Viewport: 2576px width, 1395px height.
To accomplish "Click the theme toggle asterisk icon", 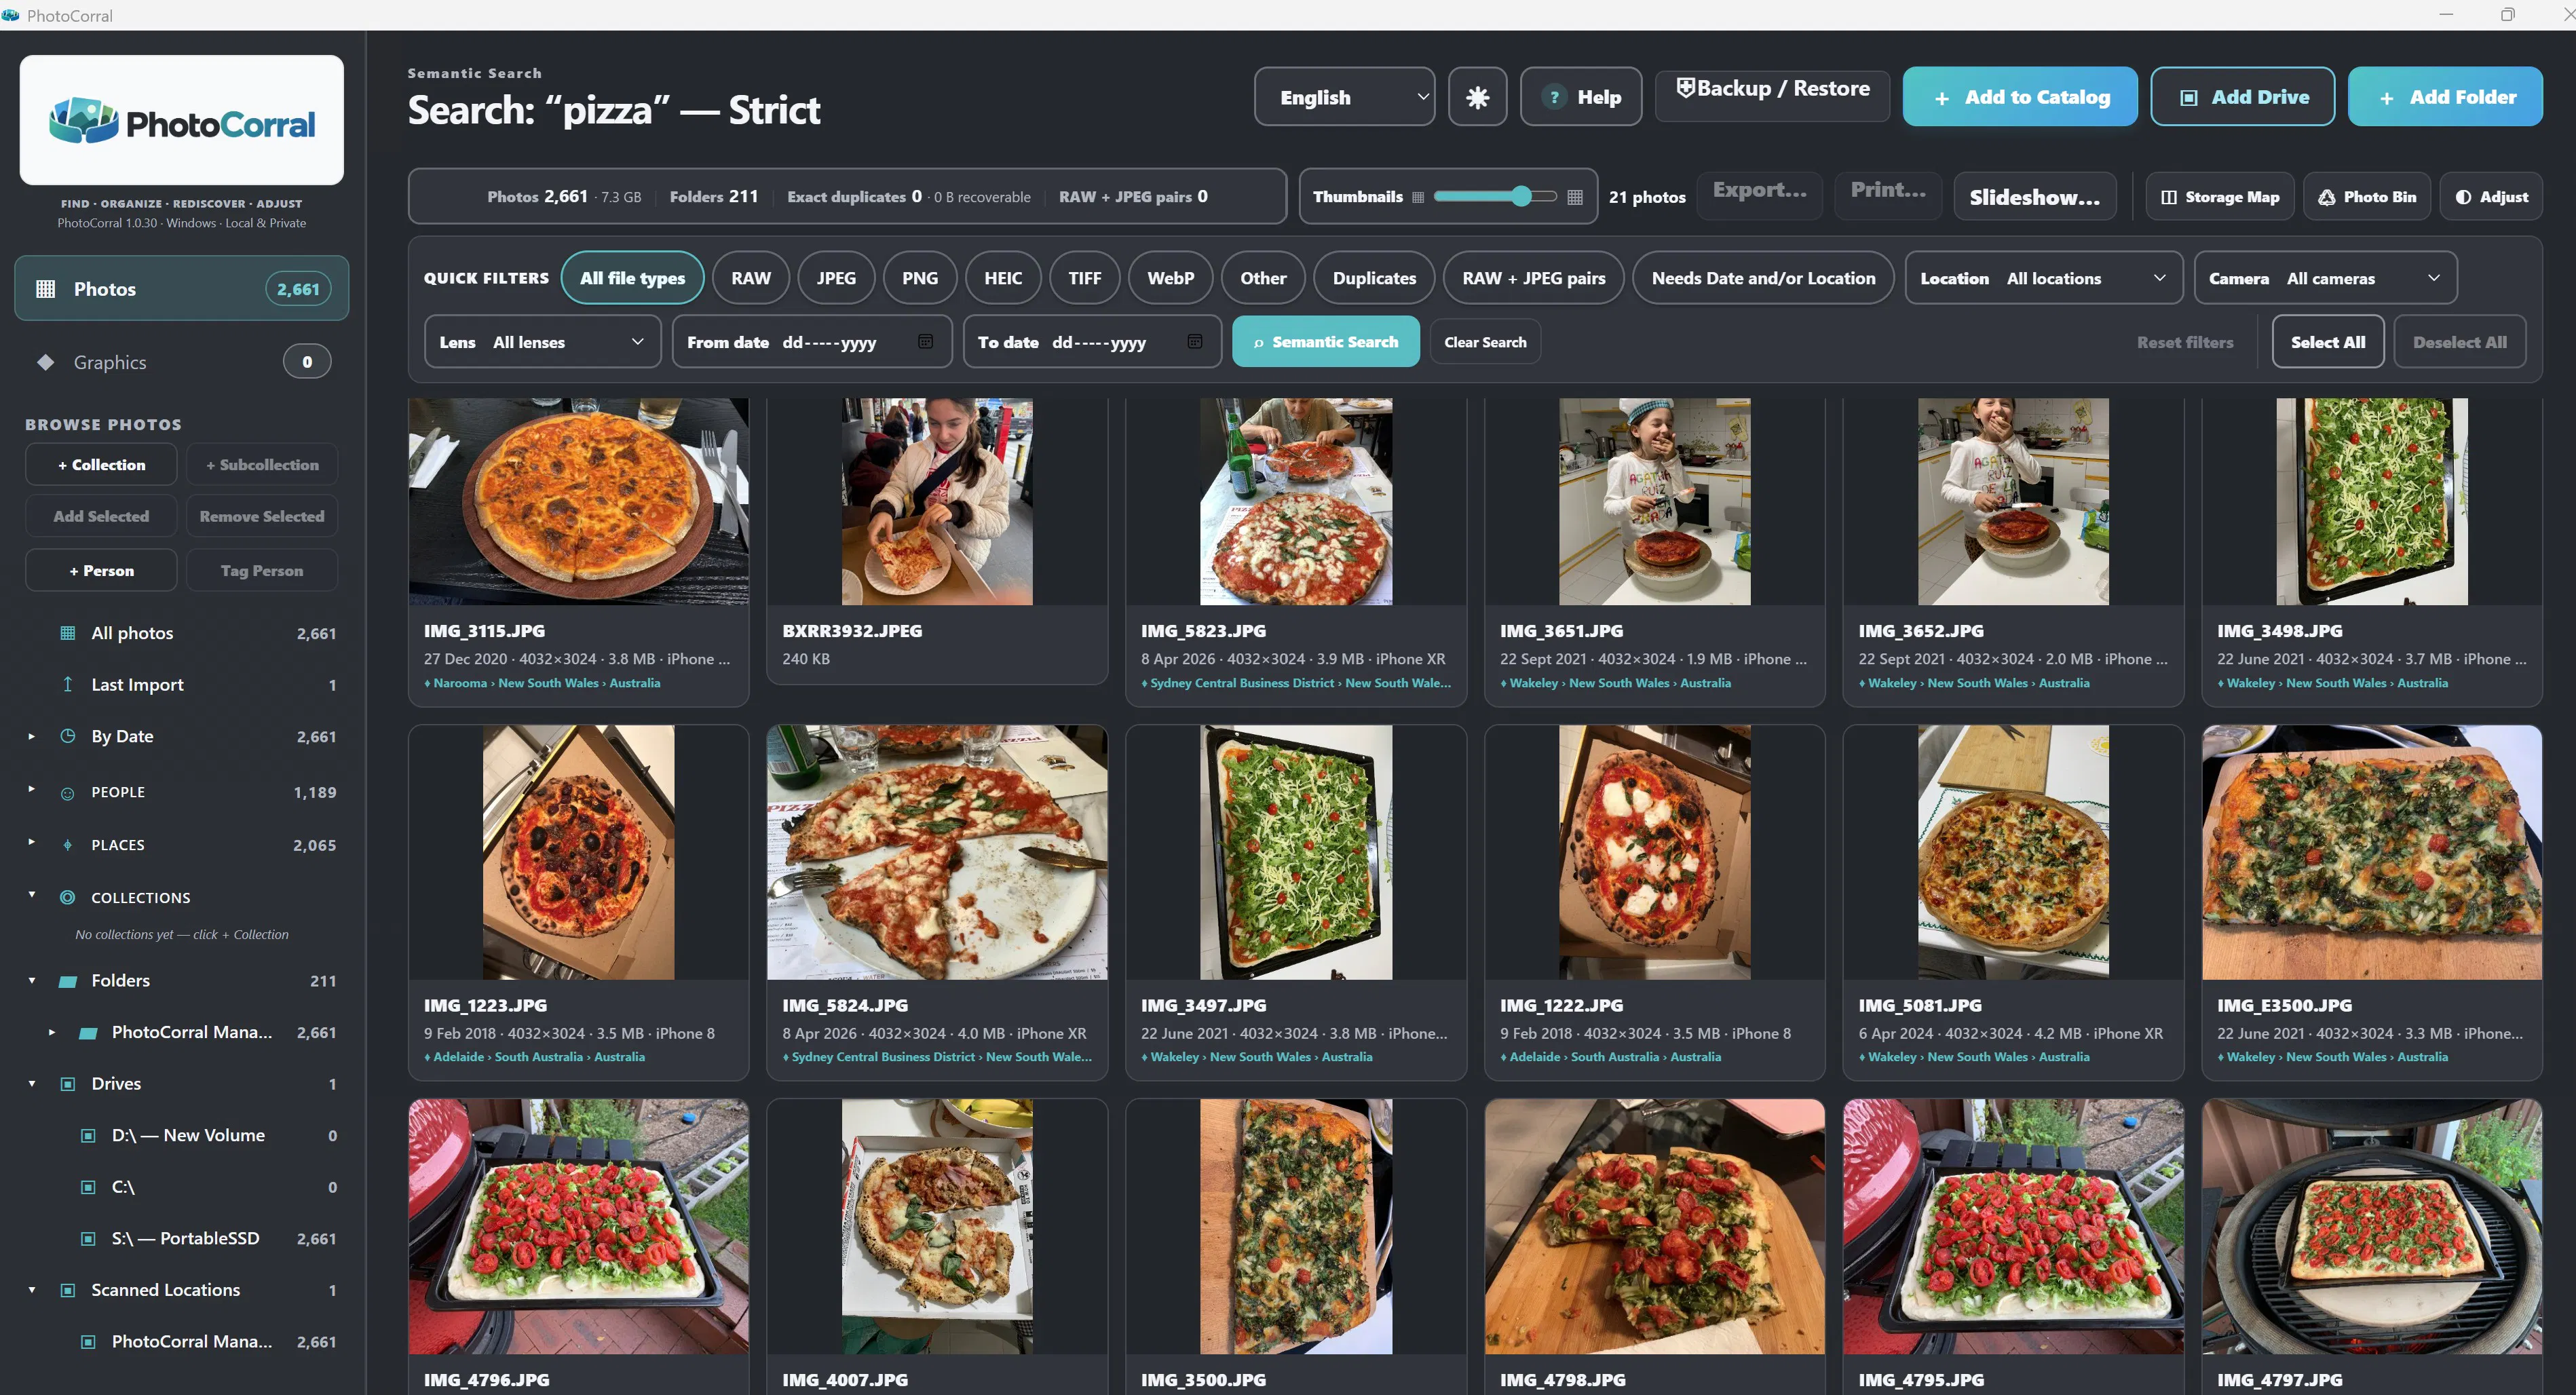I will (x=1477, y=97).
